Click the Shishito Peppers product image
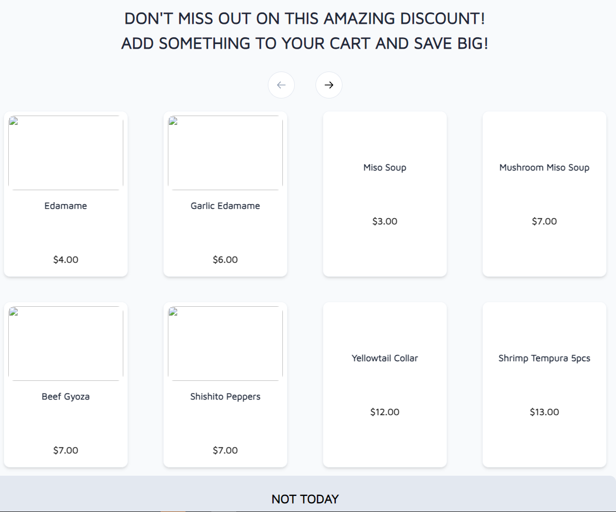The height and width of the screenshot is (512, 616). tap(225, 344)
